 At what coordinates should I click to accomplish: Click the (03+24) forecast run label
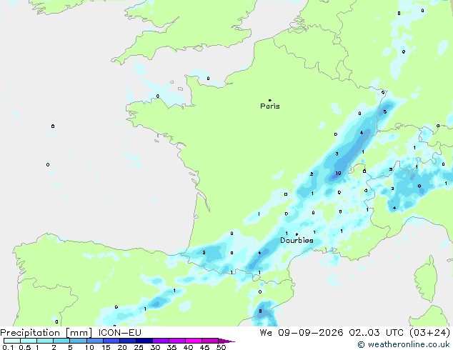[429, 333]
